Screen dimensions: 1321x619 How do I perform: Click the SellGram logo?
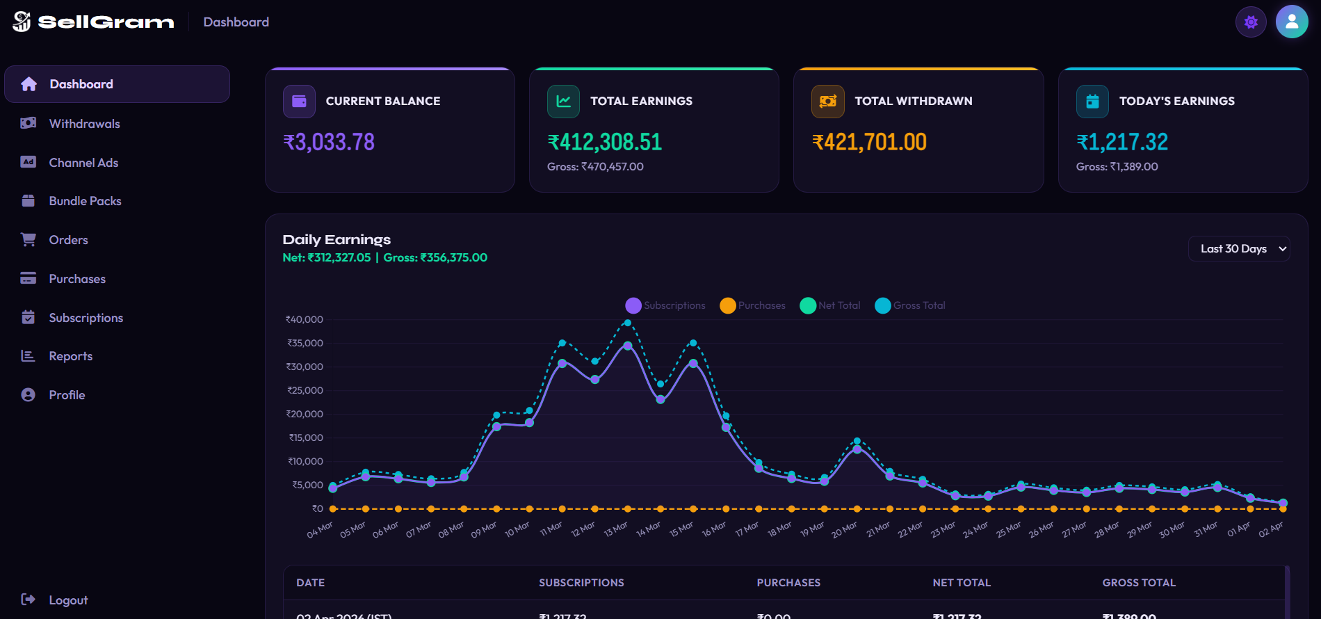(x=93, y=22)
